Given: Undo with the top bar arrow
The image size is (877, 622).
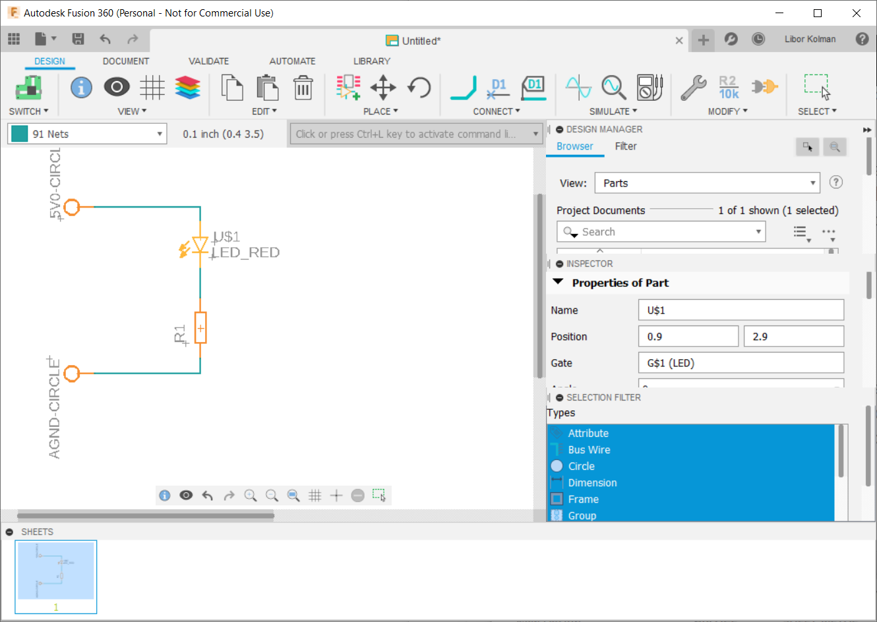Looking at the screenshot, I should [106, 39].
